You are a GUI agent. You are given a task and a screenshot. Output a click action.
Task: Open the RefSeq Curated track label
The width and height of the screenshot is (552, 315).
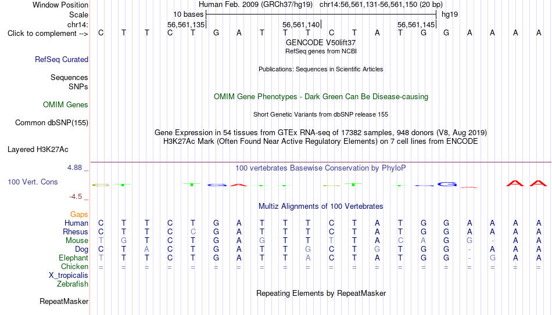tap(62, 59)
